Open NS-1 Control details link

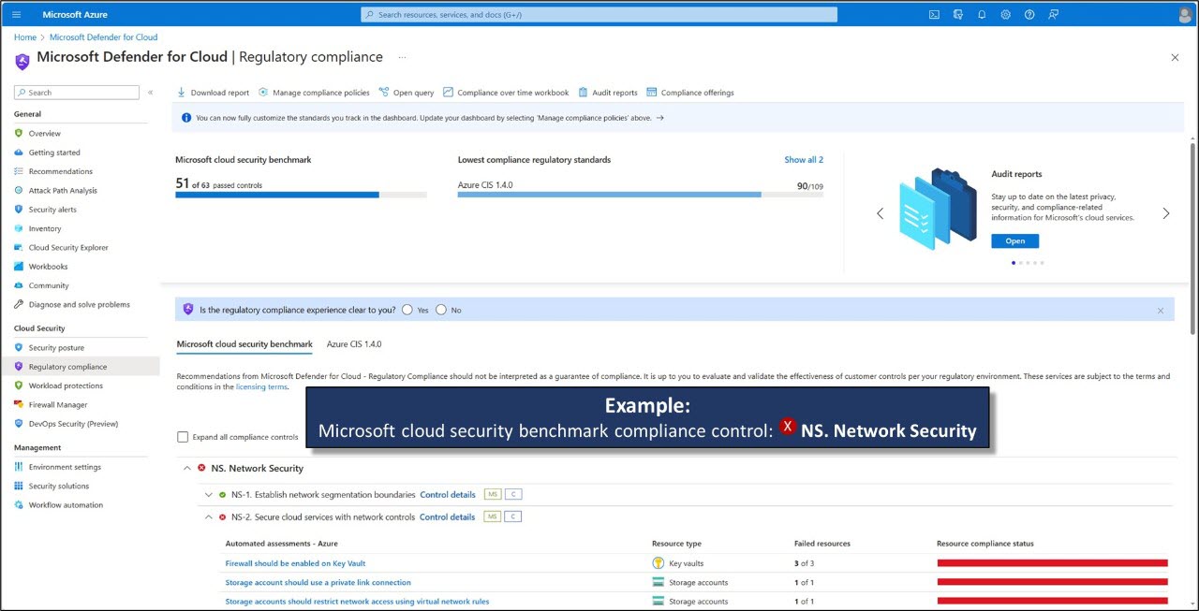[448, 494]
